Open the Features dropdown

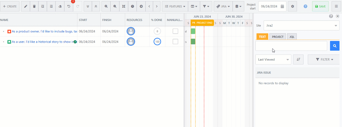click(175, 6)
